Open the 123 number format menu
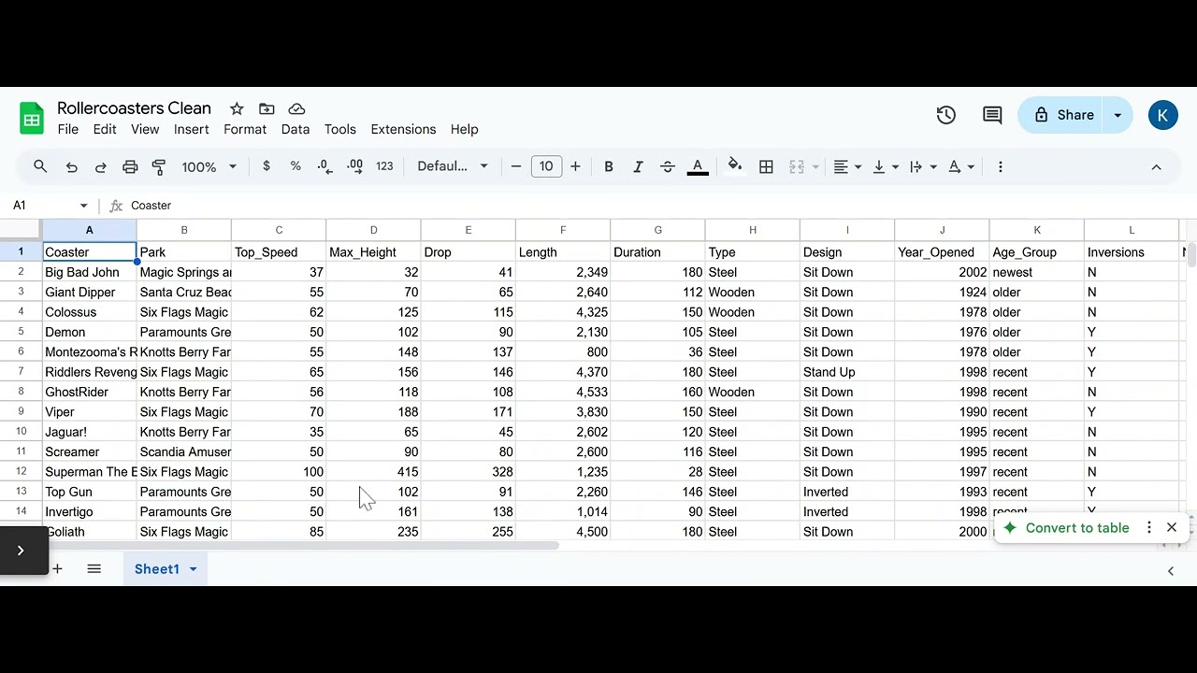The height and width of the screenshot is (673, 1197). (x=384, y=166)
